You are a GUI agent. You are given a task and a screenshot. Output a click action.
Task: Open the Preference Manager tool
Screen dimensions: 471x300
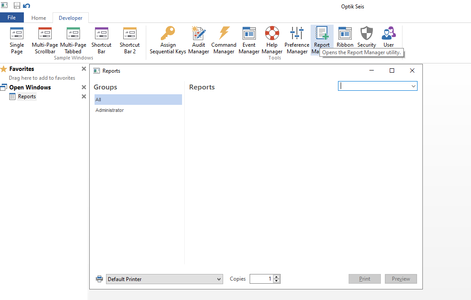(x=297, y=41)
